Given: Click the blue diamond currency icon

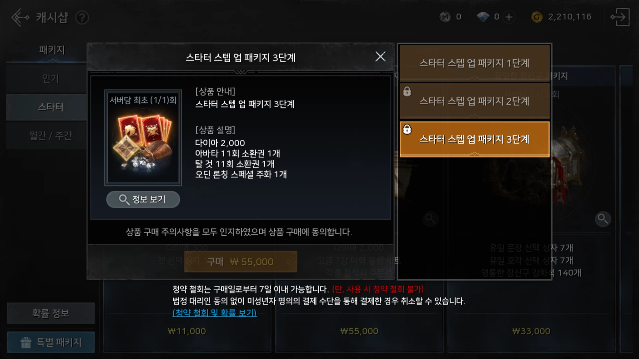Looking at the screenshot, I should 483,17.
